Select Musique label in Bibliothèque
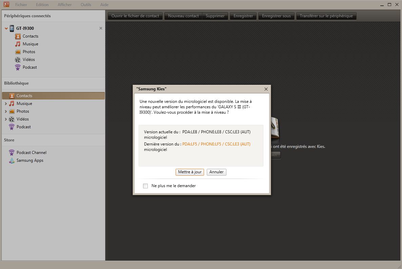This screenshot has width=402, height=269. tap(24, 104)
